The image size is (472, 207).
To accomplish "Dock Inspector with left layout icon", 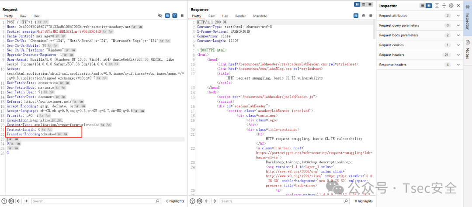I will [423, 5].
